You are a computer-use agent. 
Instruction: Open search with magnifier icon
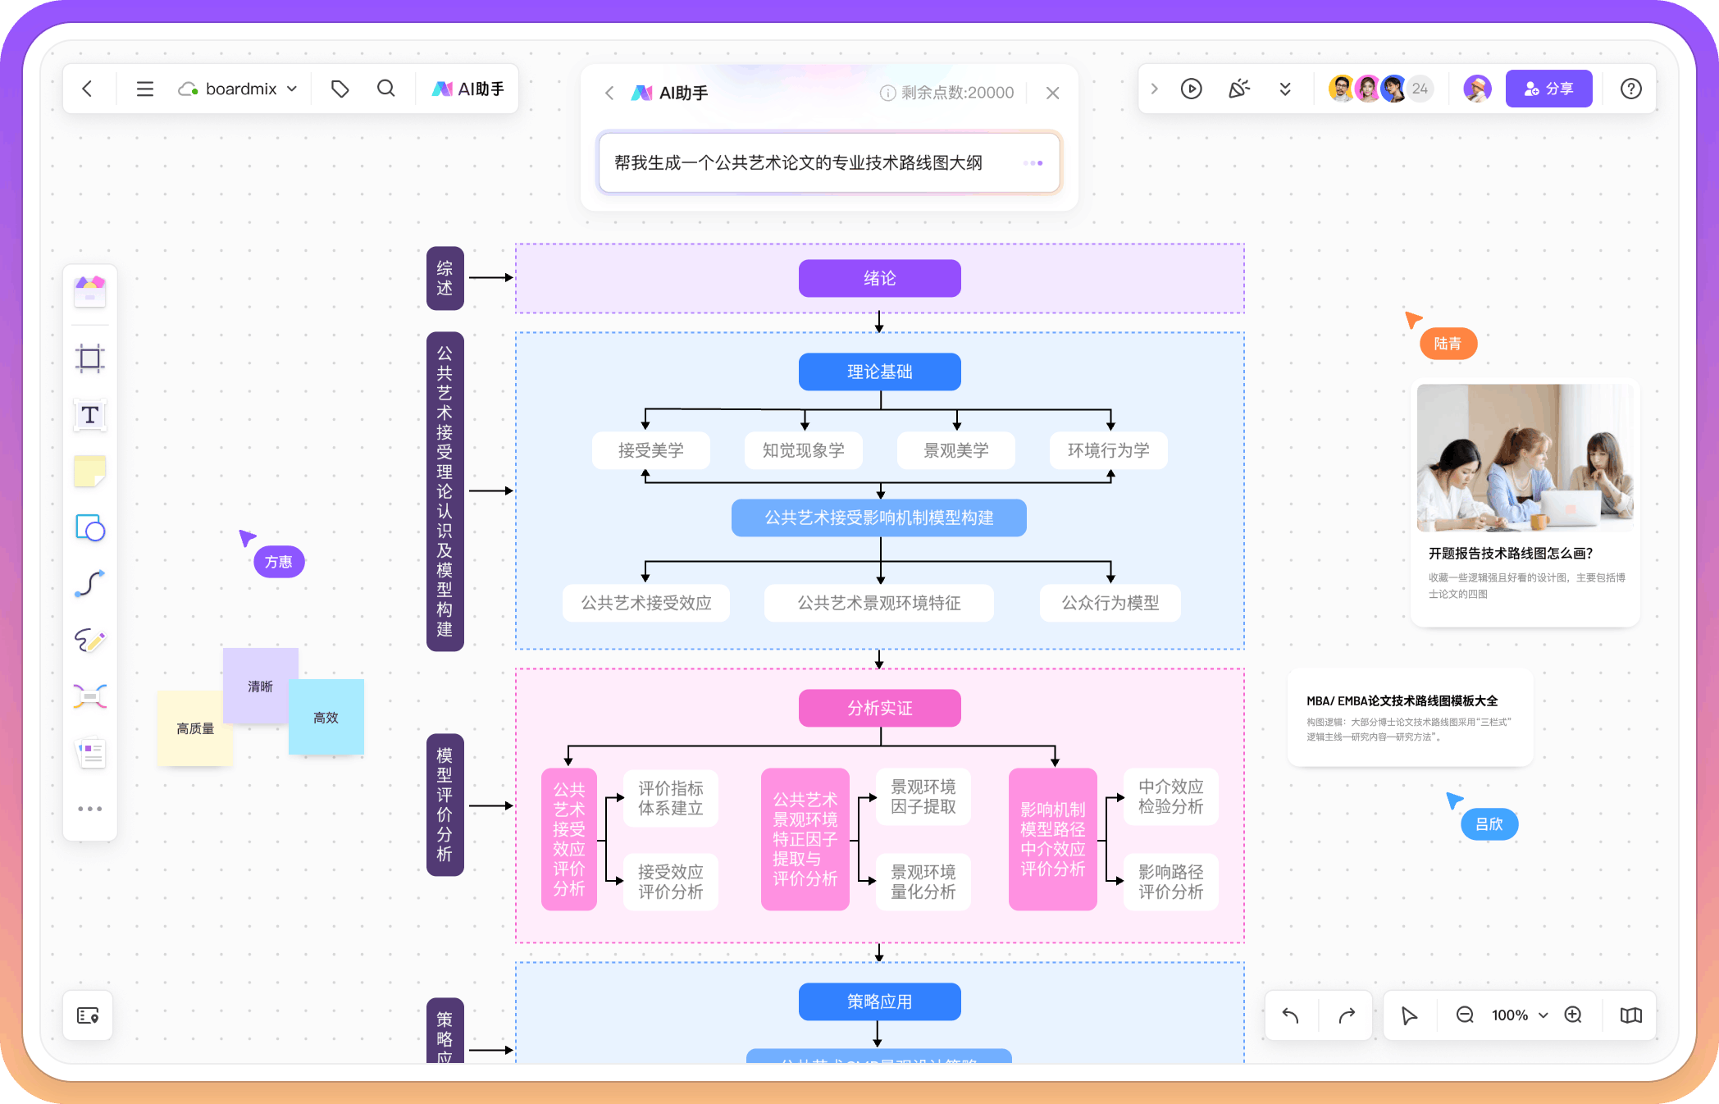(x=386, y=89)
